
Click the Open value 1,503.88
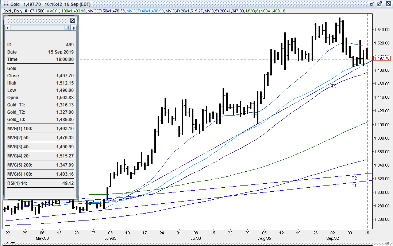pos(65,98)
